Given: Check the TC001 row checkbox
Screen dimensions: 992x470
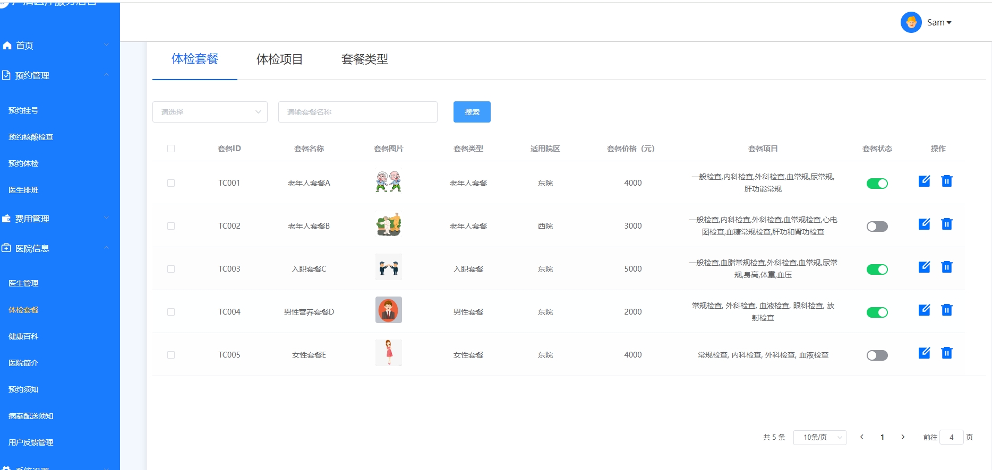Looking at the screenshot, I should 171,183.
